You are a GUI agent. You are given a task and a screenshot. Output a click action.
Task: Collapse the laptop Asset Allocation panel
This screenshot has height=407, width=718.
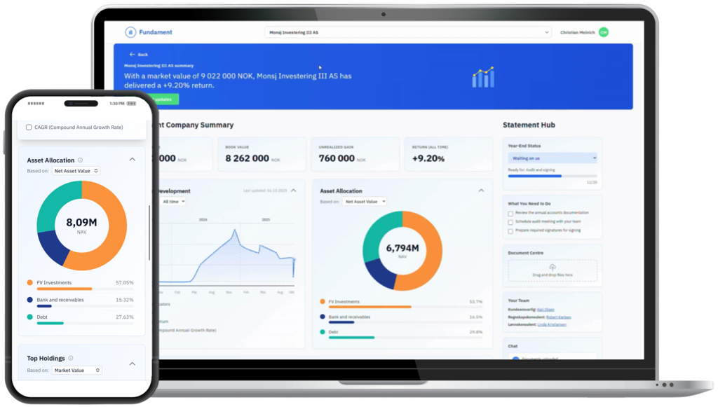click(x=481, y=191)
